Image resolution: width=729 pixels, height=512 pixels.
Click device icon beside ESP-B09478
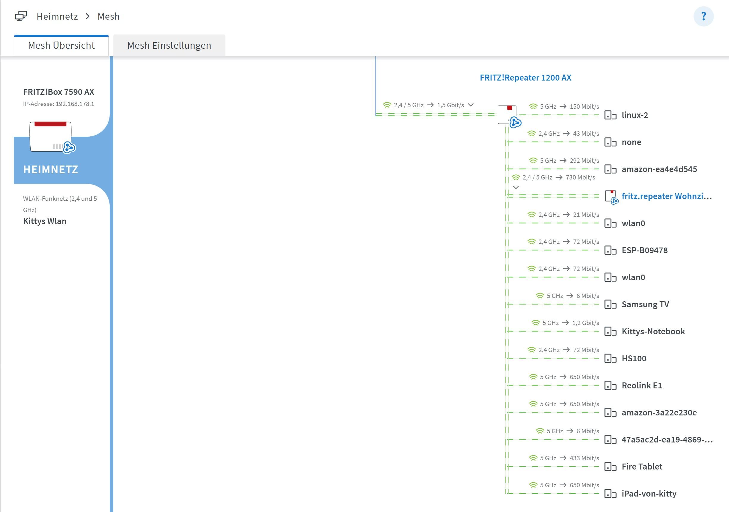coord(610,250)
